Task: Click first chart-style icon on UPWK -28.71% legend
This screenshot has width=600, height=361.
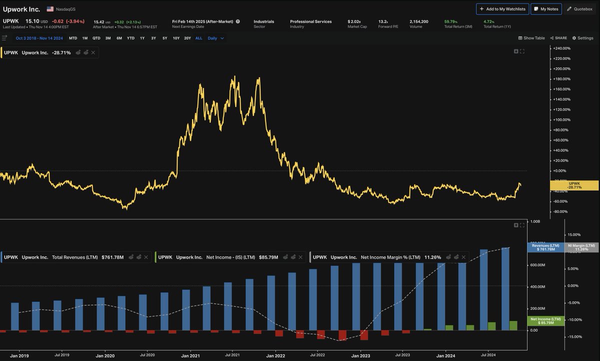Action: coord(78,52)
